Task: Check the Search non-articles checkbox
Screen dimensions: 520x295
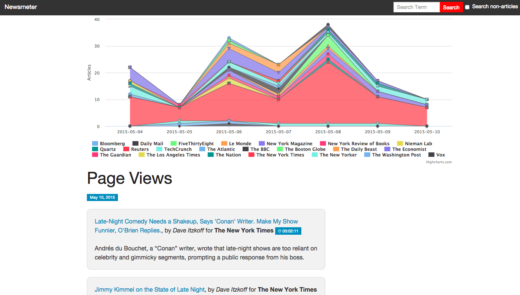Action: click(467, 7)
